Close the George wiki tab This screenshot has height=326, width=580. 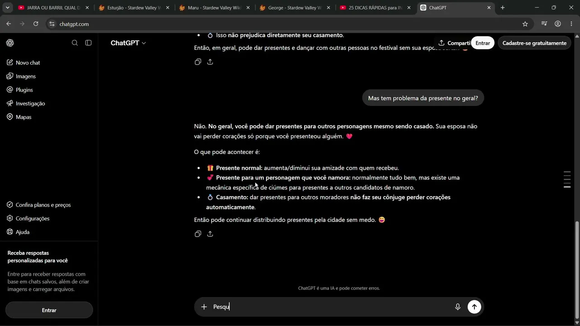[329, 8]
